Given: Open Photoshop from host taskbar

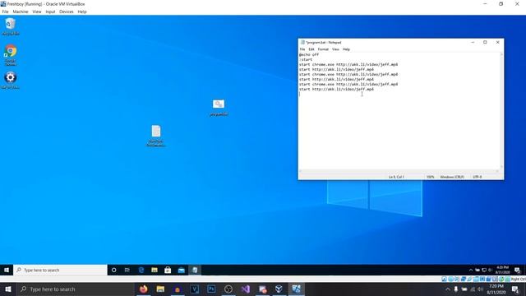Looking at the screenshot, I should [x=211, y=289].
